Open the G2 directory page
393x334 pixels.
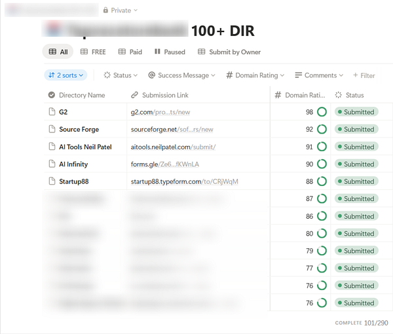coord(63,112)
